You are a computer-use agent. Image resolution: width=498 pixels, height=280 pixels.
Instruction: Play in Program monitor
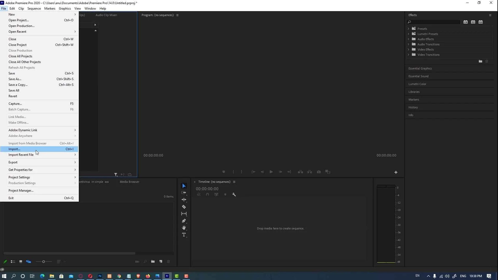point(271,172)
